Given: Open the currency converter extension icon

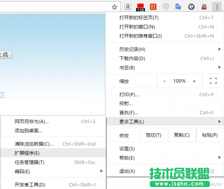Looking at the screenshot, I should (153, 7).
